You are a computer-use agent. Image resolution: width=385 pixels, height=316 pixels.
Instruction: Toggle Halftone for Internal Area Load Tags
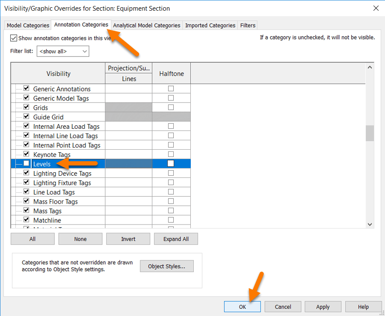click(171, 126)
